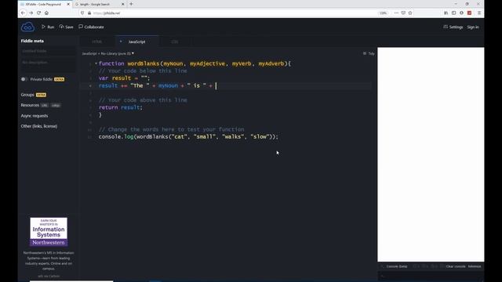Click the Tidy code button
The height and width of the screenshot is (282, 502).
[369, 54]
